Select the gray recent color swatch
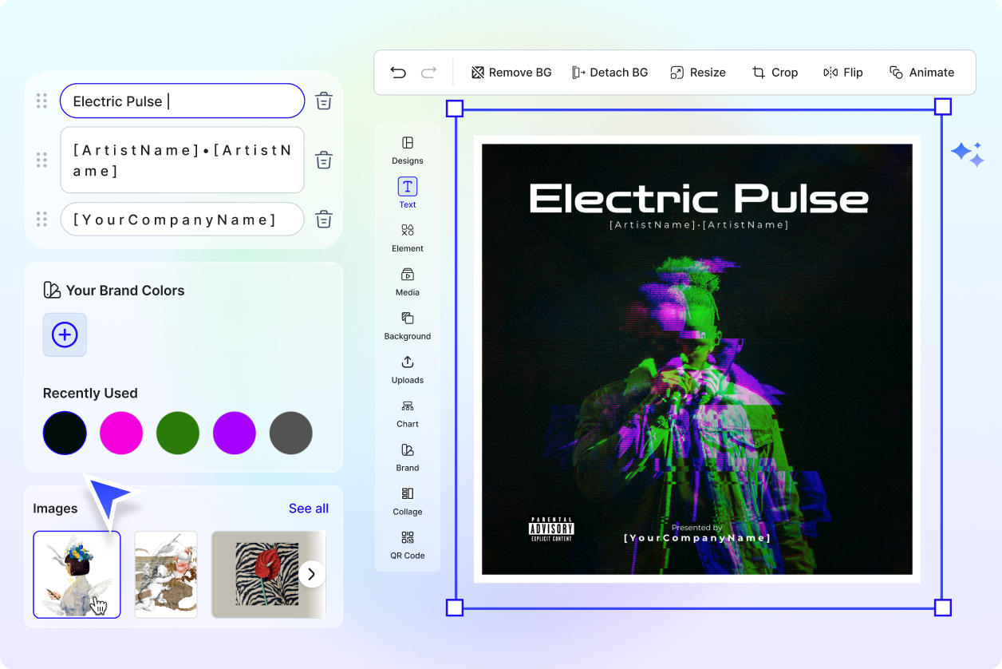Image resolution: width=1002 pixels, height=669 pixels. (x=291, y=433)
